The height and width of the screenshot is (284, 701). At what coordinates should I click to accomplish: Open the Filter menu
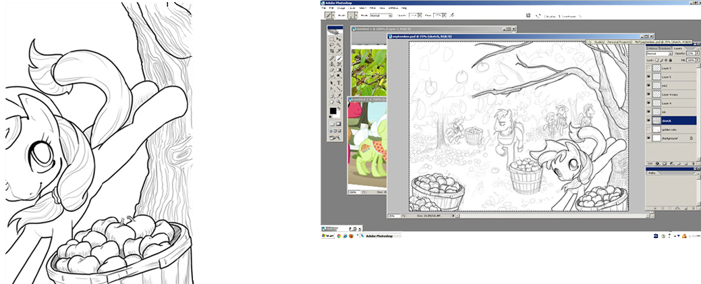point(372,8)
